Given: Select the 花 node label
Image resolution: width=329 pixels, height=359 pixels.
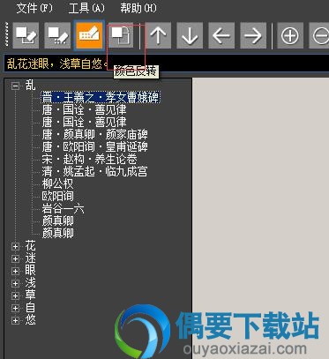Looking at the screenshot, I should click(30, 246).
